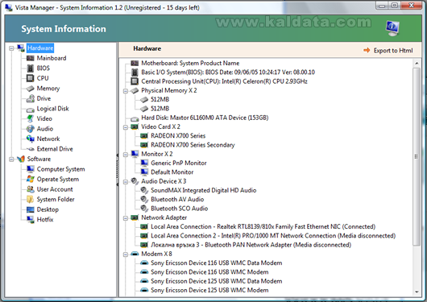The width and height of the screenshot is (427, 302).
Task: Click the scrollbar up arrow in details pane
Action: click(x=417, y=63)
